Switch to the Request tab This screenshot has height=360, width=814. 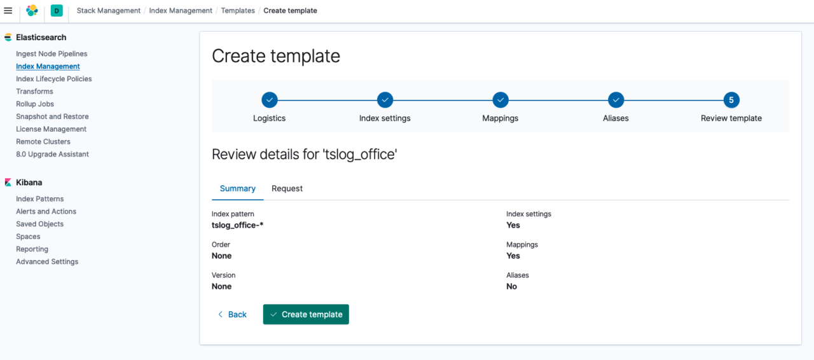coord(287,188)
